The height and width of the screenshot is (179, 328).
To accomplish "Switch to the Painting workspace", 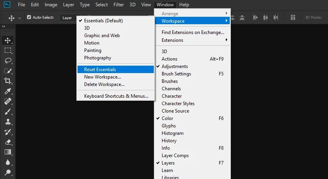I will (115, 50).
